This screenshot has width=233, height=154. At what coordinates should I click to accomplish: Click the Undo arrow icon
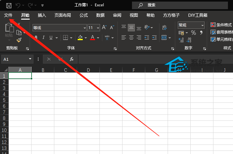(x=18, y=5)
